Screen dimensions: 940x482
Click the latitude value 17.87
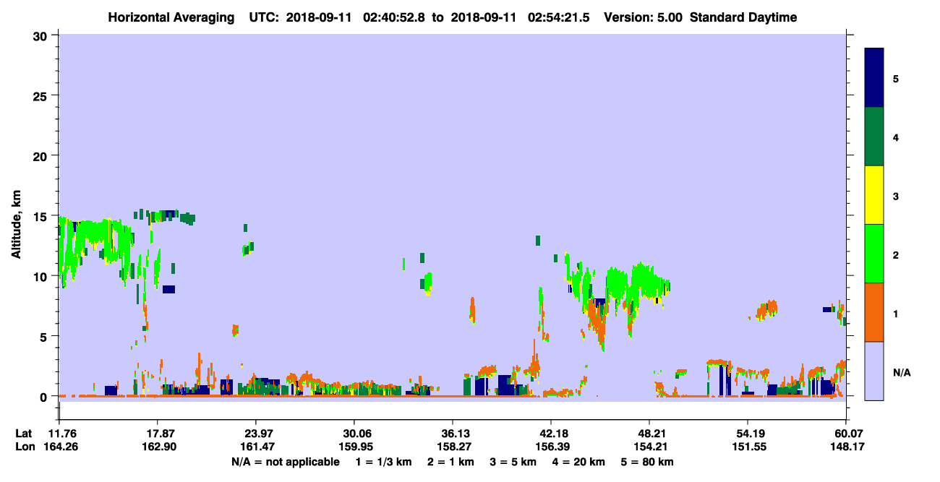pyautogui.click(x=158, y=434)
